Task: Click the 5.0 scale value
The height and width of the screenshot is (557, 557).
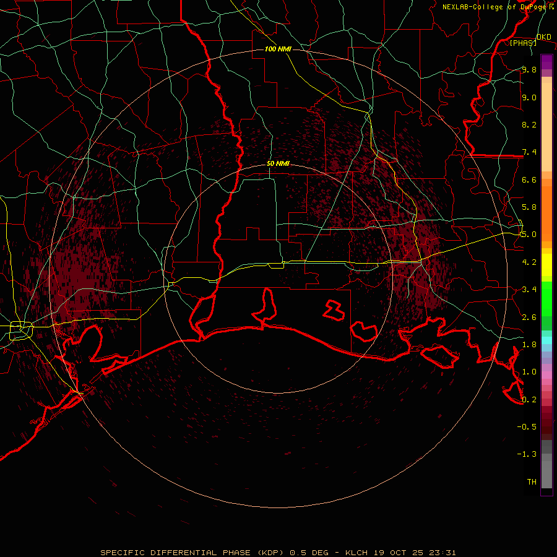Action: [x=529, y=235]
